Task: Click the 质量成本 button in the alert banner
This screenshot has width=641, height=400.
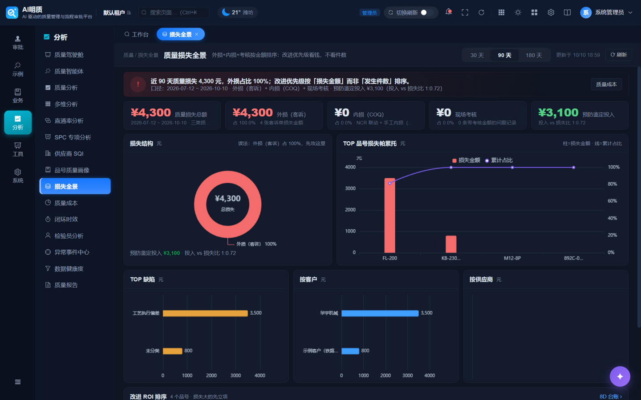Action: click(606, 84)
